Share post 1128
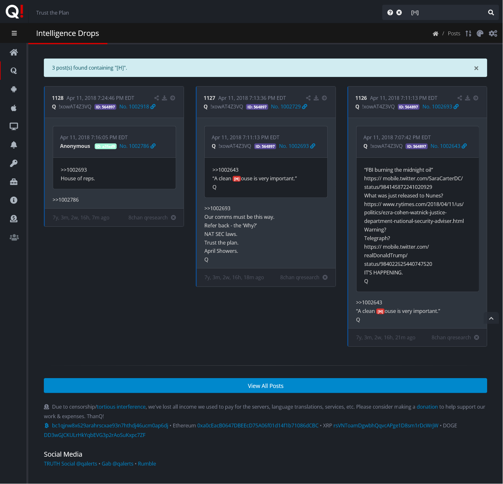The width and height of the screenshot is (503, 484). pos(157,98)
